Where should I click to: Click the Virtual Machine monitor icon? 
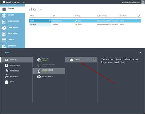coord(39,65)
